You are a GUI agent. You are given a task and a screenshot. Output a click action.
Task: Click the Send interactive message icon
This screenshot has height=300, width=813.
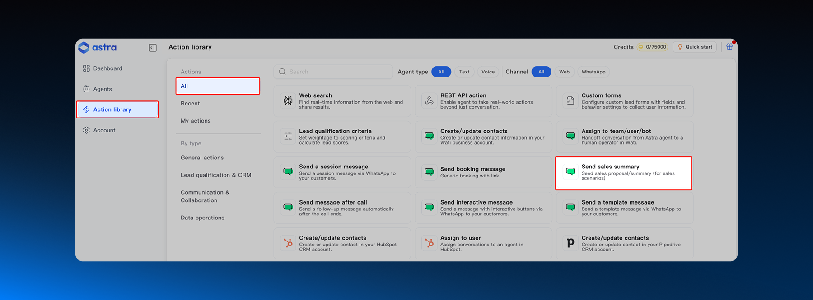(430, 207)
